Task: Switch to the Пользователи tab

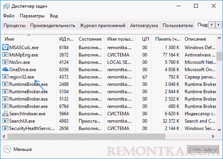Action: pos(178,26)
